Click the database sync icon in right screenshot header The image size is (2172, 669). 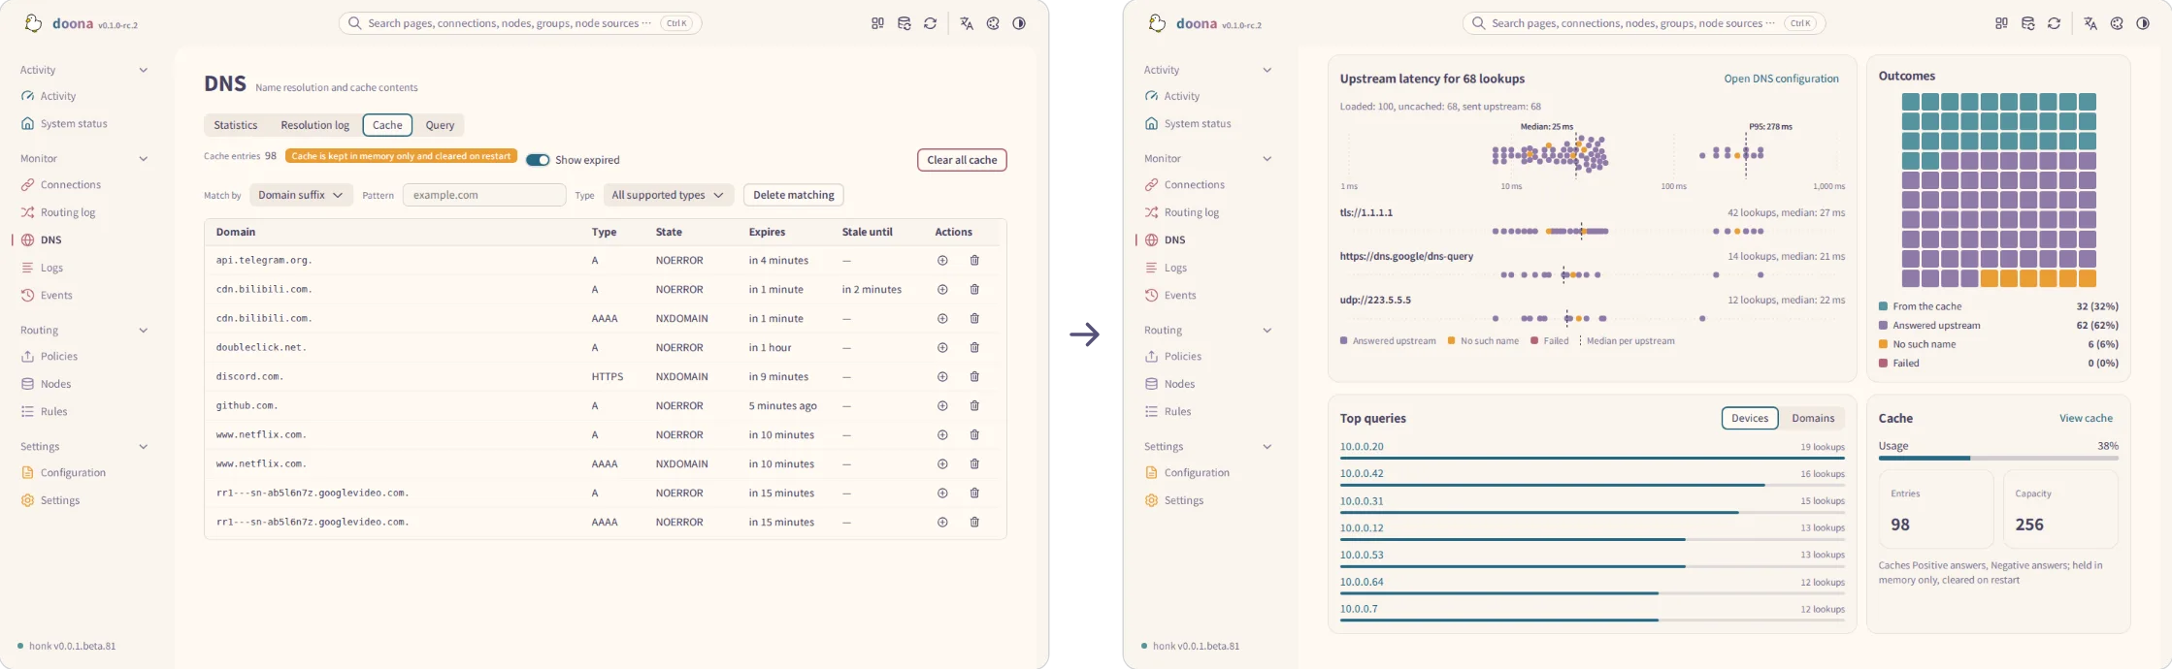pos(2027,23)
